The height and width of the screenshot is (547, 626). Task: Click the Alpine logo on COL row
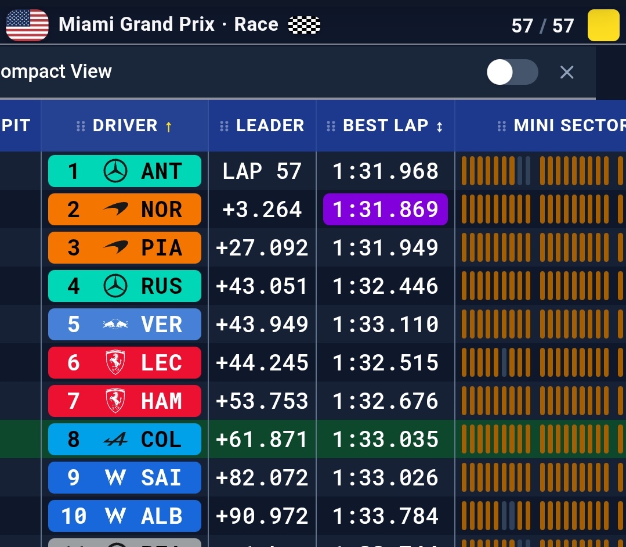(115, 440)
